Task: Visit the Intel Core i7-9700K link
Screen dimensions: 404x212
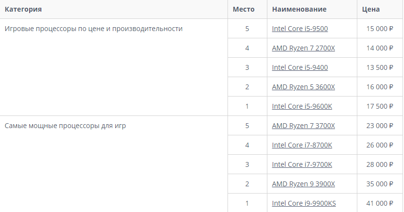Action: point(302,164)
